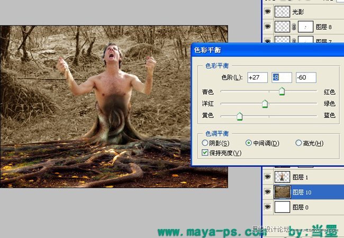Hide the 光影 layer with its eye icon
The image size is (344, 238).
tap(267, 12)
